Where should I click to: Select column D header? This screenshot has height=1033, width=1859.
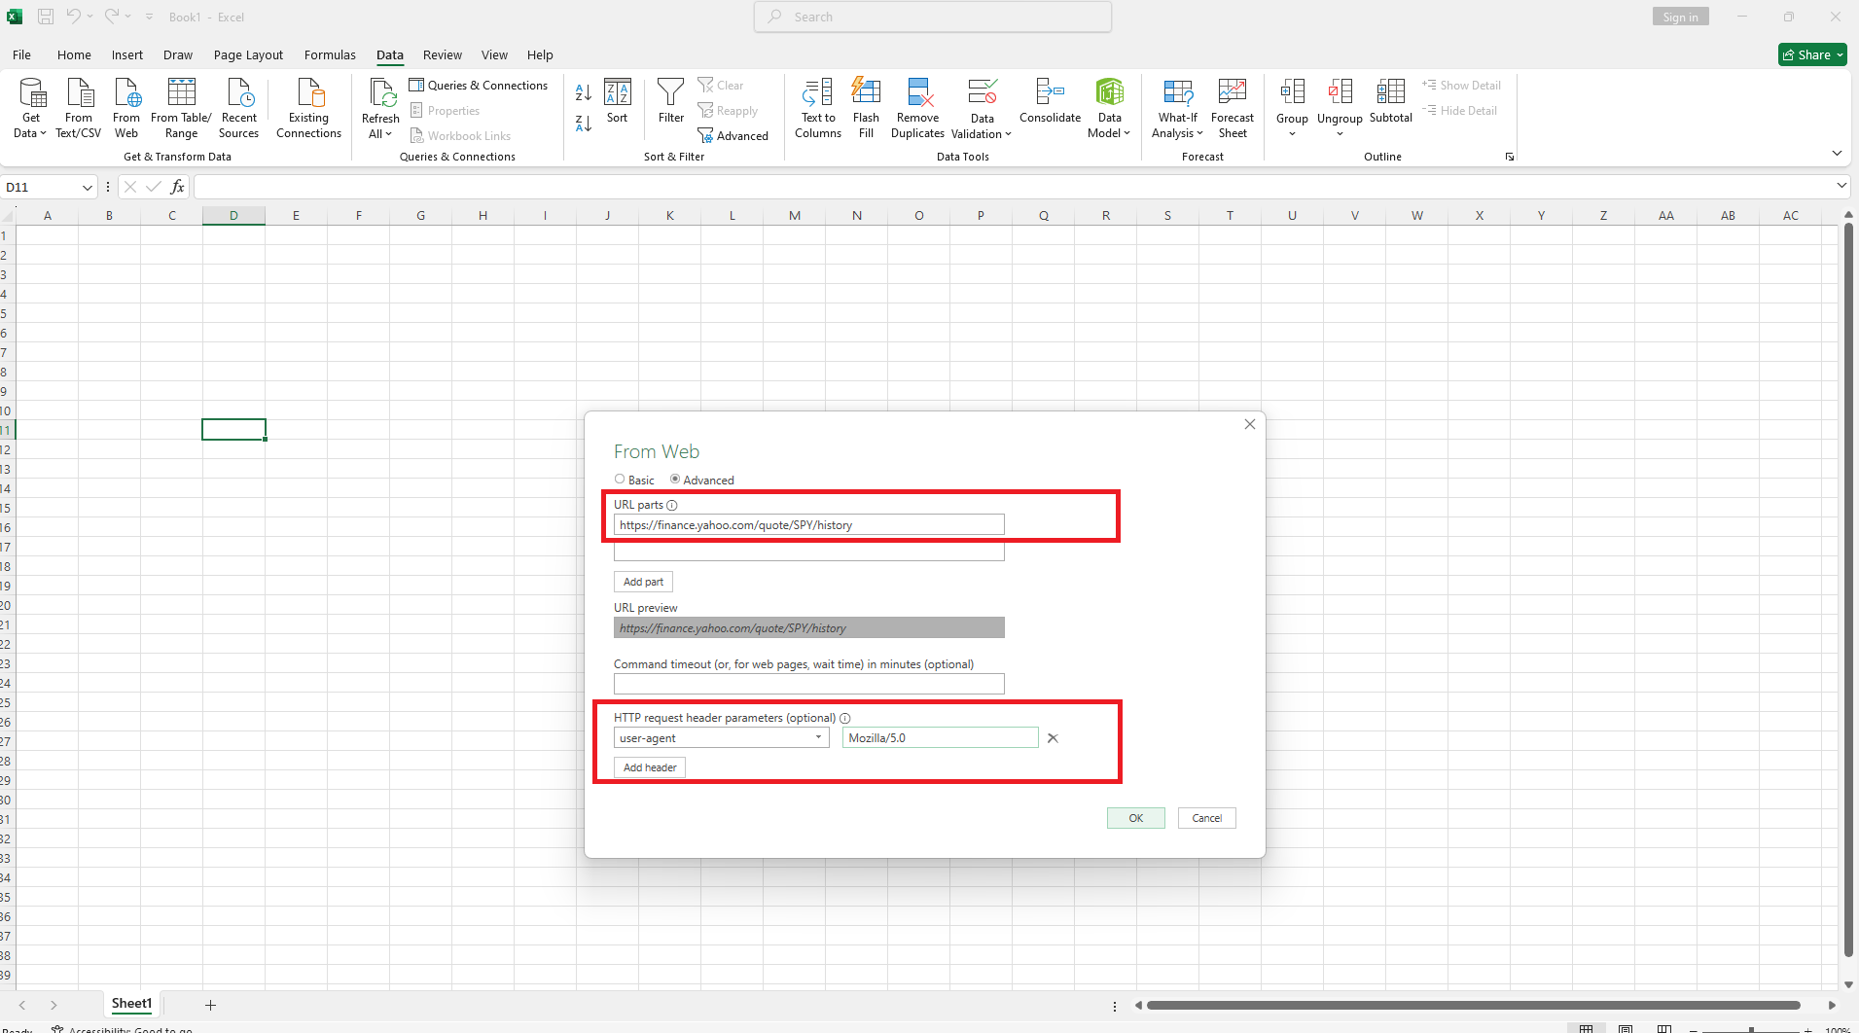tap(233, 215)
